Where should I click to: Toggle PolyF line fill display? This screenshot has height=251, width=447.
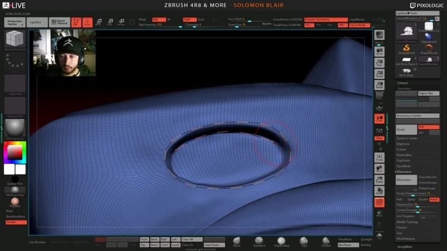tap(379, 202)
